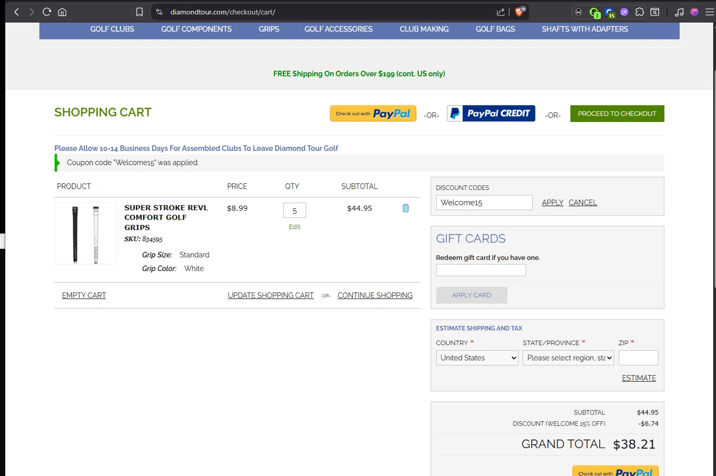Open the pink profile avatar
716x476 pixels.
click(x=695, y=12)
